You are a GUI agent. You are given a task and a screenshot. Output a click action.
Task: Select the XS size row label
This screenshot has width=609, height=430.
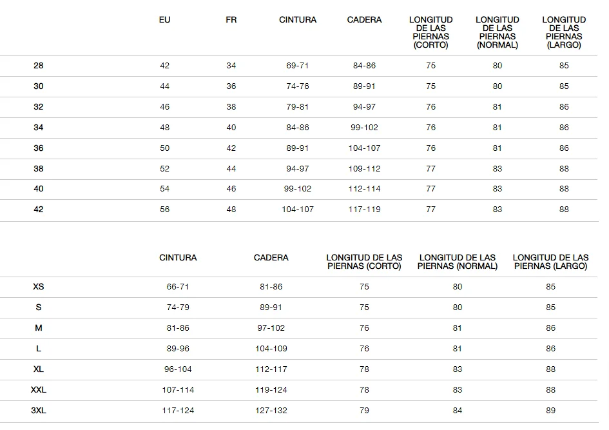point(39,287)
